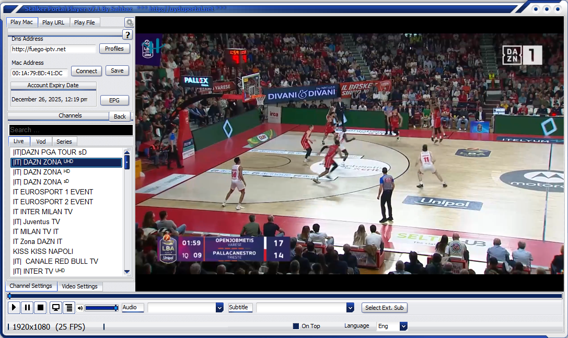This screenshot has height=338, width=568.
Task: Click Select Ext. Sub button
Action: pyautogui.click(x=385, y=308)
